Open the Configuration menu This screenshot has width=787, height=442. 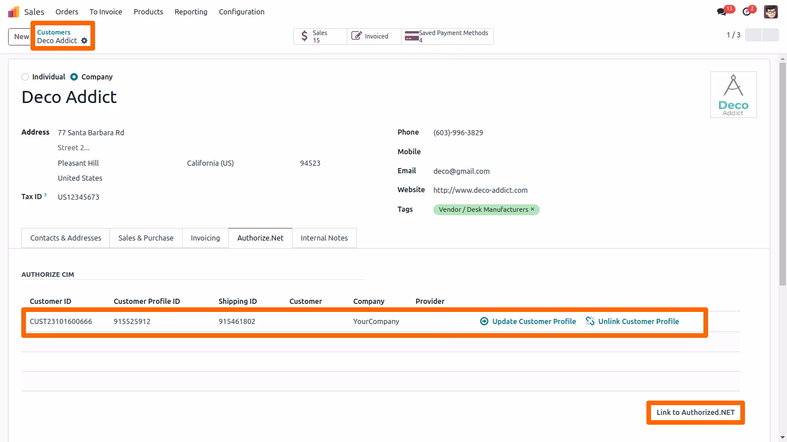pyautogui.click(x=242, y=12)
